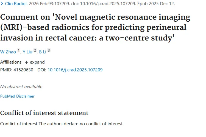This screenshot has width=206, height=137.
Task: Click the Conflict of interest statement heading
Action: click(44, 113)
